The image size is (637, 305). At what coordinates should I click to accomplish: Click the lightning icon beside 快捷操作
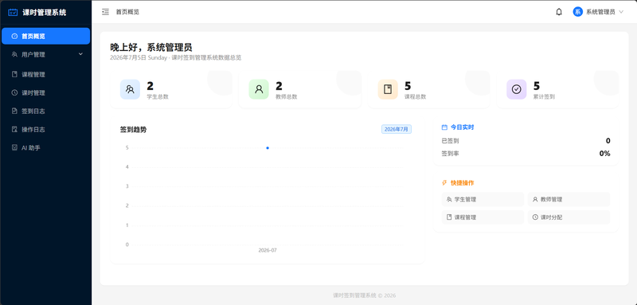444,182
